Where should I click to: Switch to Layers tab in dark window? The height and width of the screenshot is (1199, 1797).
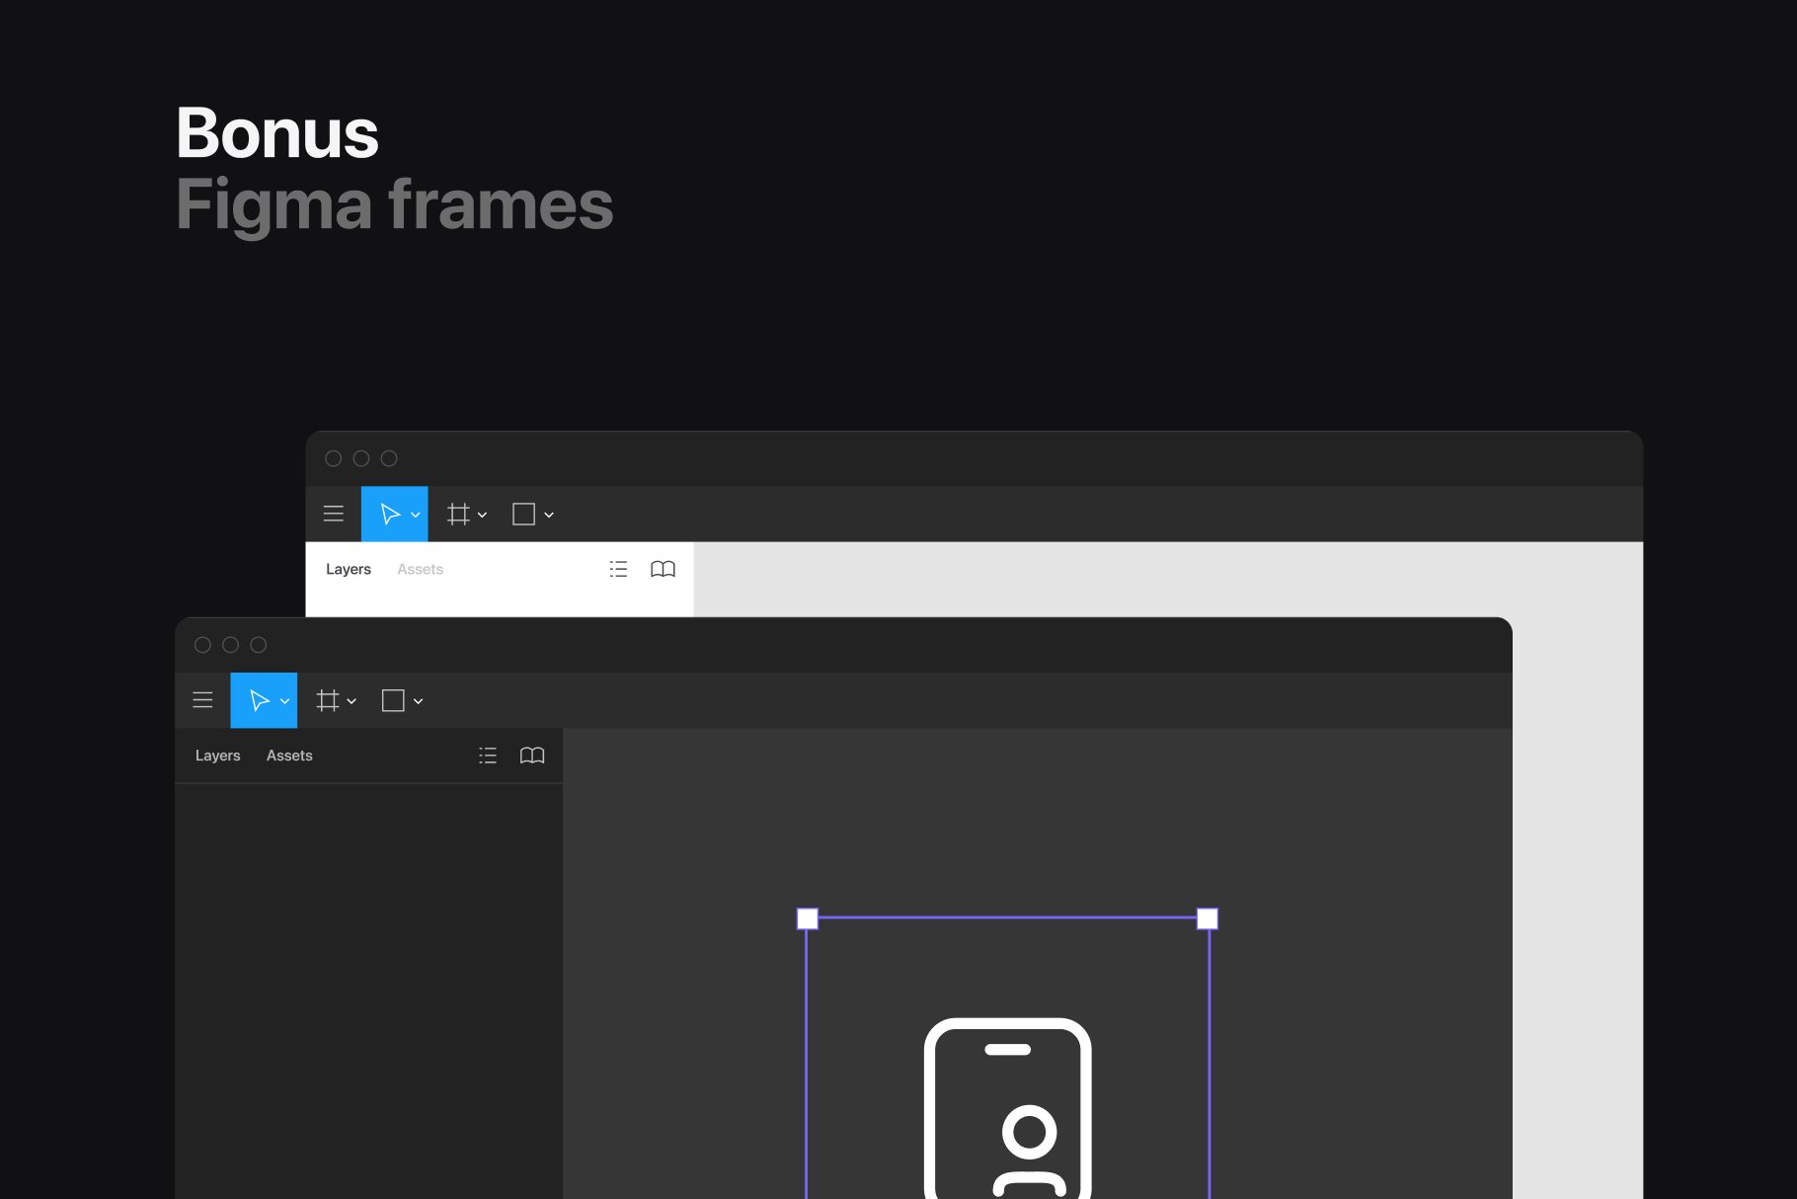point(217,756)
